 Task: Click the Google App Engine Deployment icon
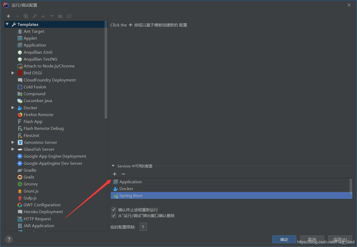pos(20,156)
